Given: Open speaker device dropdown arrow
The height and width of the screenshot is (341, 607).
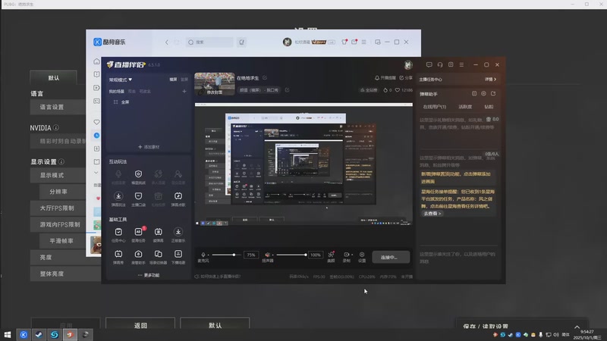Looking at the screenshot, I should [272, 255].
